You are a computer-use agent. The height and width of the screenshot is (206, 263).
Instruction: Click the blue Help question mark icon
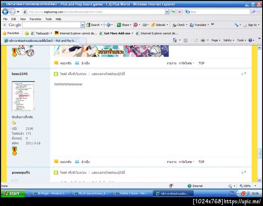pos(250,40)
